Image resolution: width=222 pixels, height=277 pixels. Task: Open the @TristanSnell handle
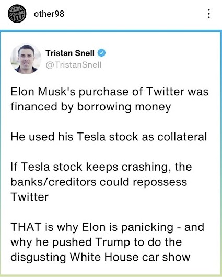click(x=74, y=65)
